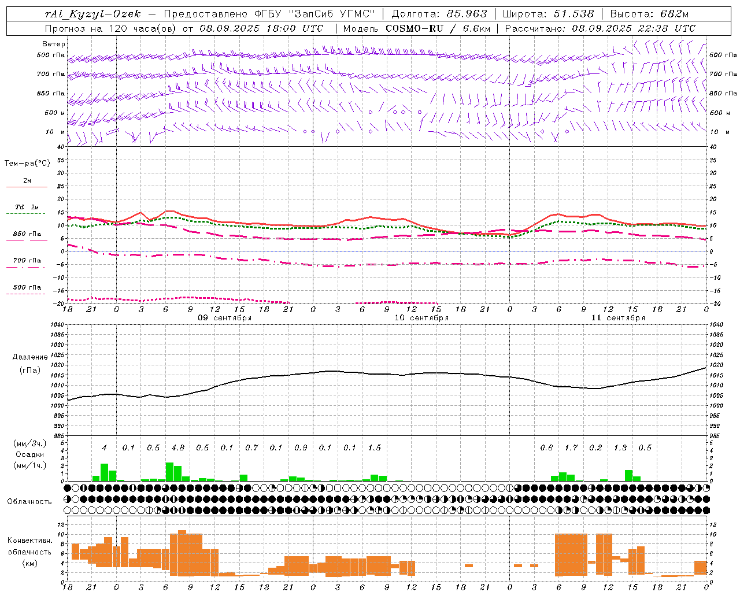Click the Осадки panel label
The height and width of the screenshot is (592, 740).
30,454
